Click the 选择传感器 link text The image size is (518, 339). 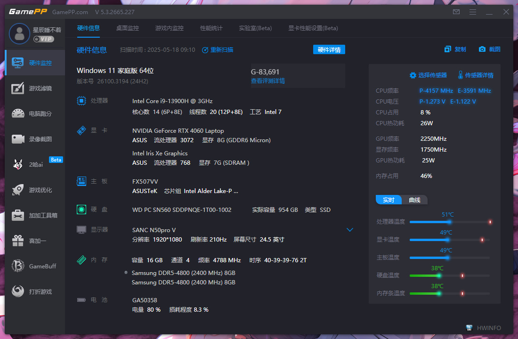pyautogui.click(x=432, y=75)
